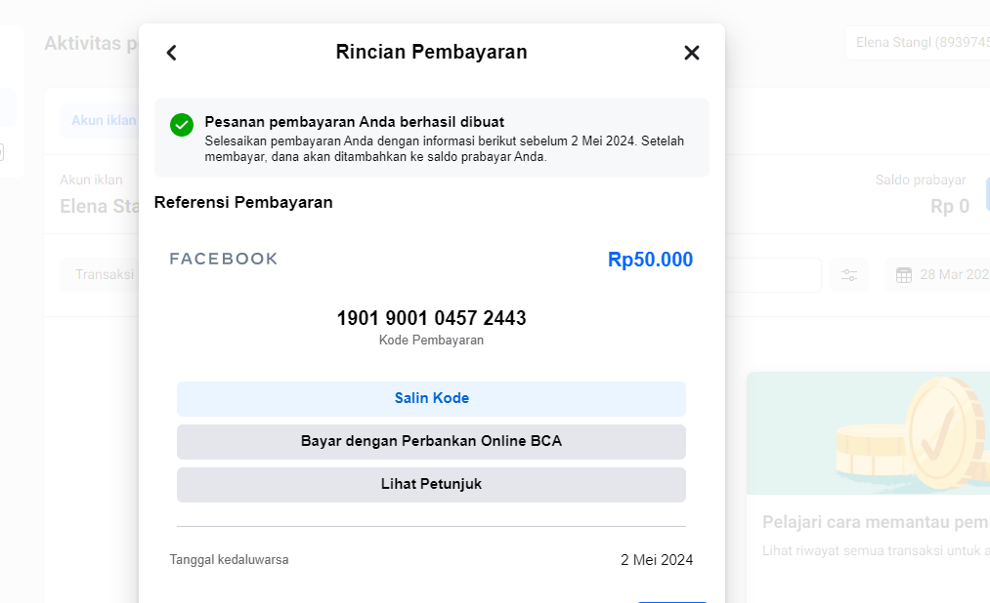The image size is (990, 603).
Task: Click the Rp50.000 amount
Action: [650, 260]
